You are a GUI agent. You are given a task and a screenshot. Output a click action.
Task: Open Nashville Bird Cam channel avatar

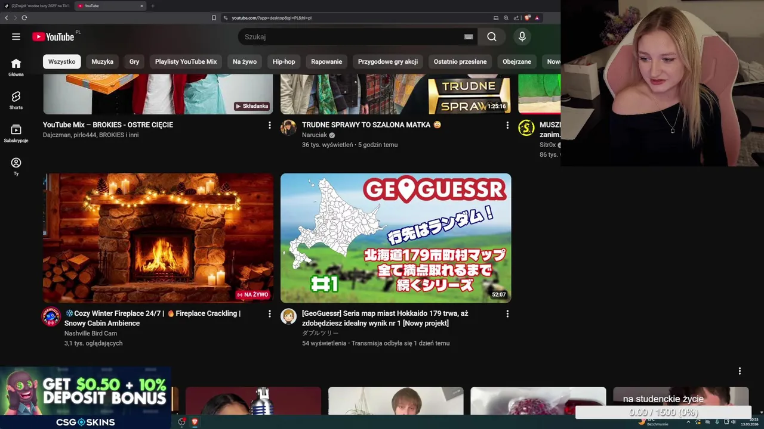51,316
